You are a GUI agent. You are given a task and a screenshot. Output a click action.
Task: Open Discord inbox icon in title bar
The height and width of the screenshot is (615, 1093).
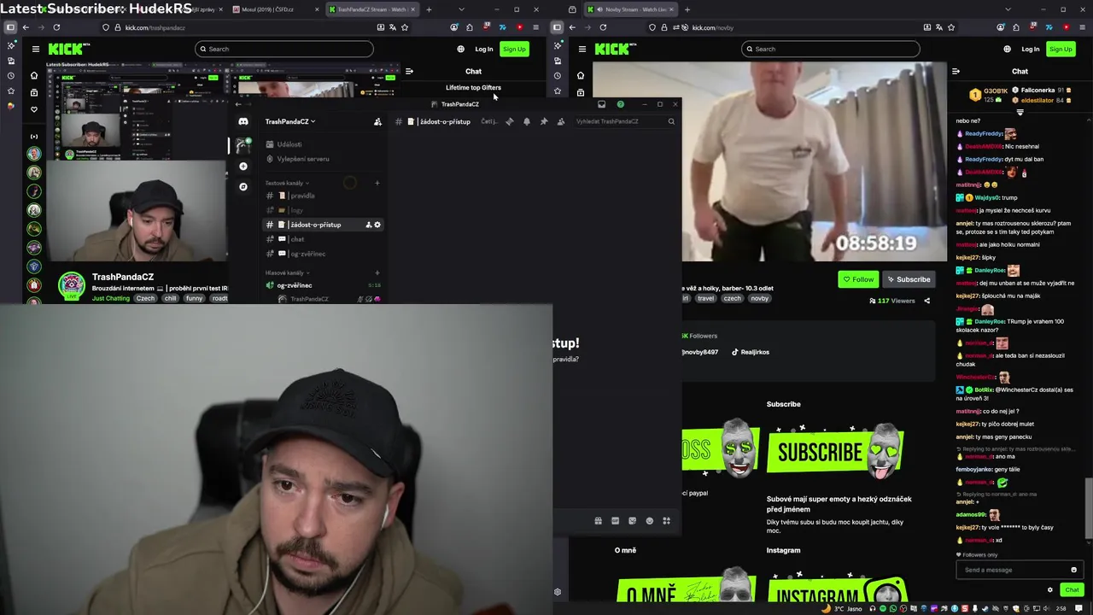click(x=602, y=104)
